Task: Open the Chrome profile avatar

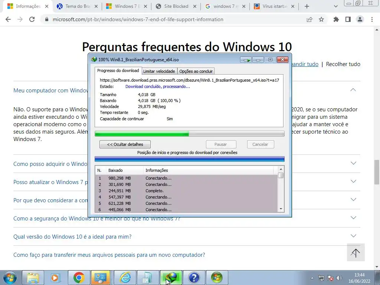Action: pyautogui.click(x=360, y=19)
